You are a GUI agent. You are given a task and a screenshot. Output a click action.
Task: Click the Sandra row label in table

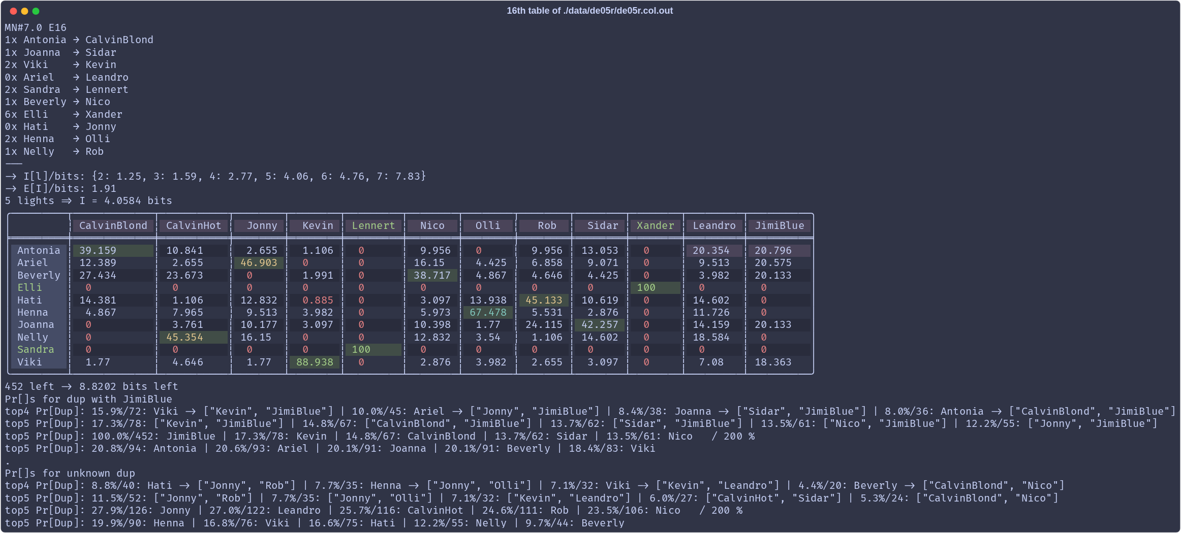[36, 350]
